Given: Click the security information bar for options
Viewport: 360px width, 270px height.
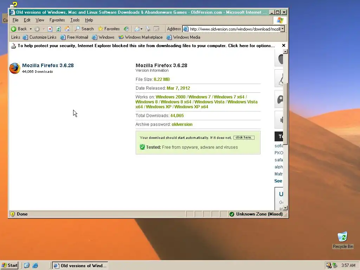Looking at the screenshot, I should [146, 46].
